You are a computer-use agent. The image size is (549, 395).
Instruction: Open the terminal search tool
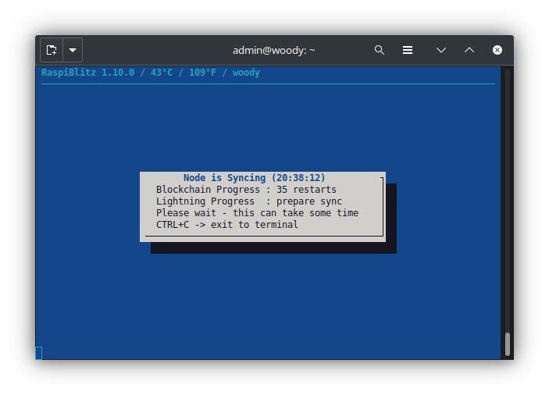(380, 50)
